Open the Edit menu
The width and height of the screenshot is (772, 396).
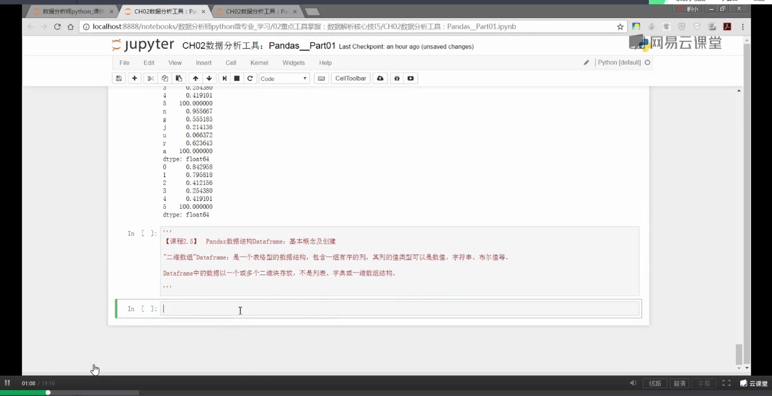(x=149, y=63)
